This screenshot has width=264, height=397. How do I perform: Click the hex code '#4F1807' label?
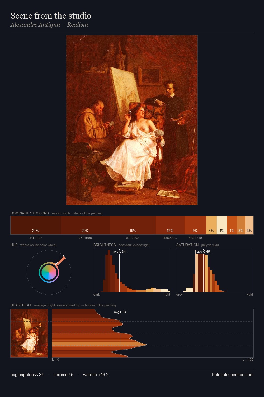[36, 238]
